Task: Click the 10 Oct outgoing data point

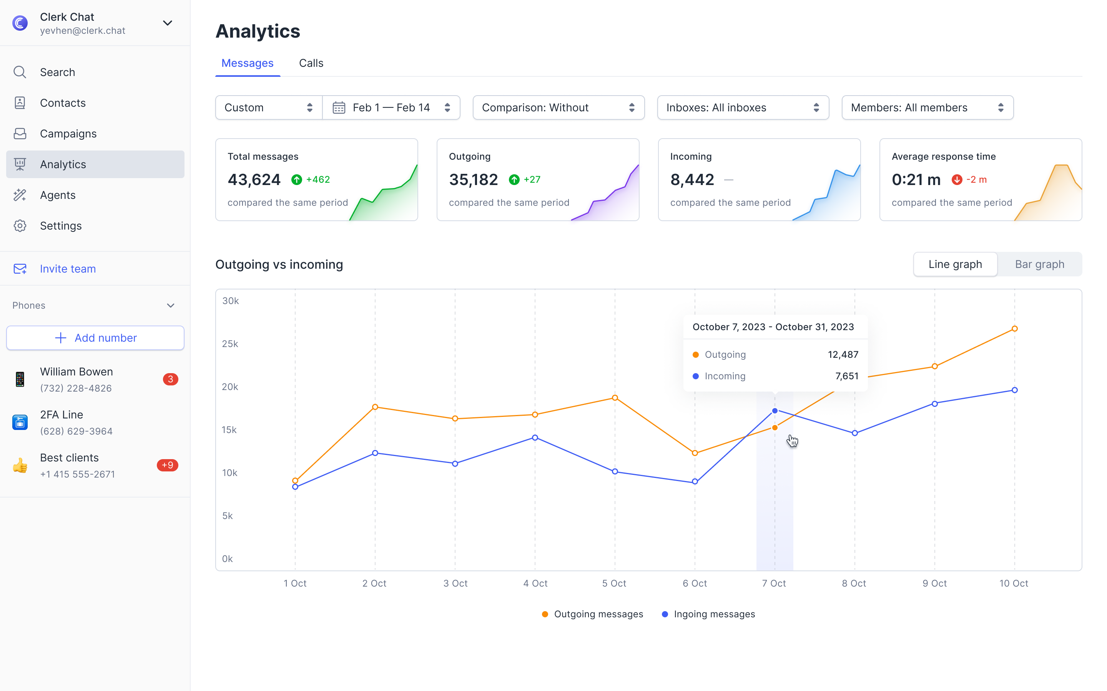Action: coord(1014,329)
